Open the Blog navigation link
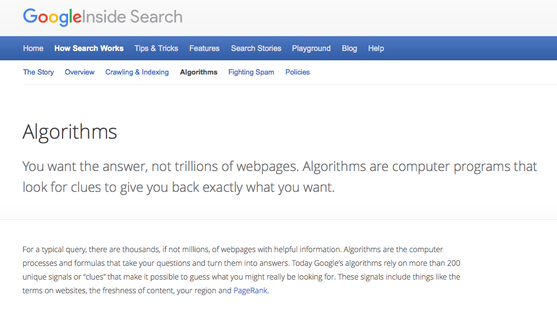The image size is (557, 313). [x=349, y=48]
